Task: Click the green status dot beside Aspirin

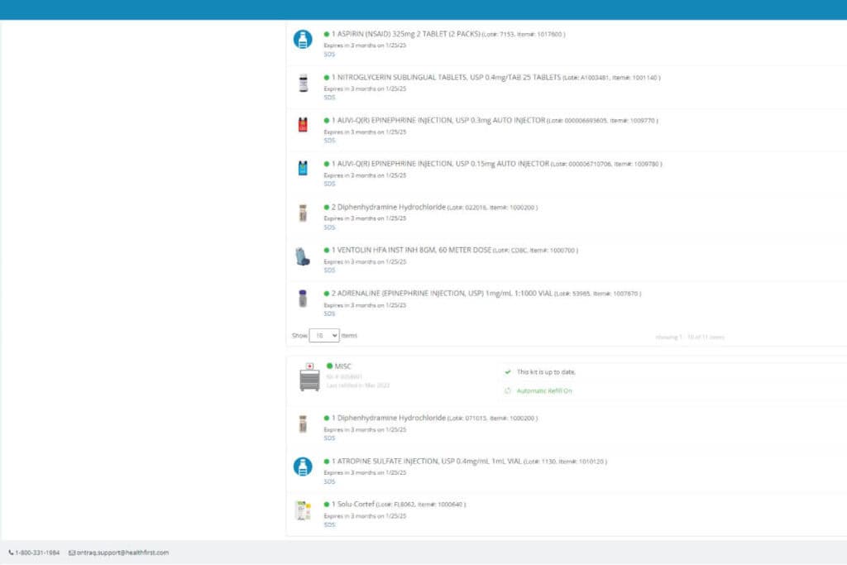Action: [326, 34]
